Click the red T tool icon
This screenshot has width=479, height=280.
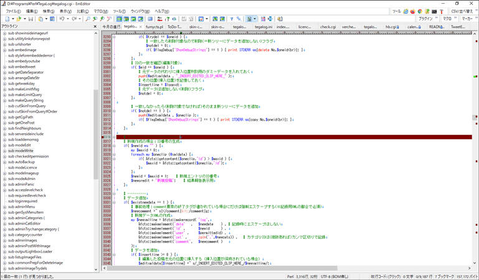442,11
